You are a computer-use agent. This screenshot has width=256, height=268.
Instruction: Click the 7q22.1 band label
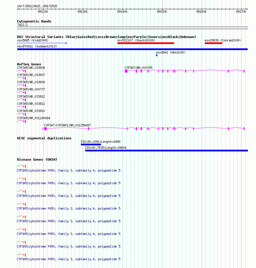(22, 25)
